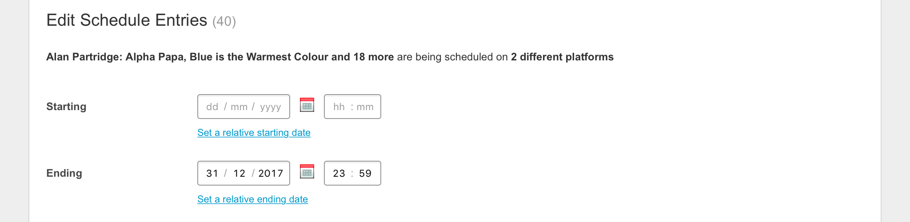Focus the Starting minutes time segment
Image resolution: width=910 pixels, height=222 pixels.
pos(365,107)
